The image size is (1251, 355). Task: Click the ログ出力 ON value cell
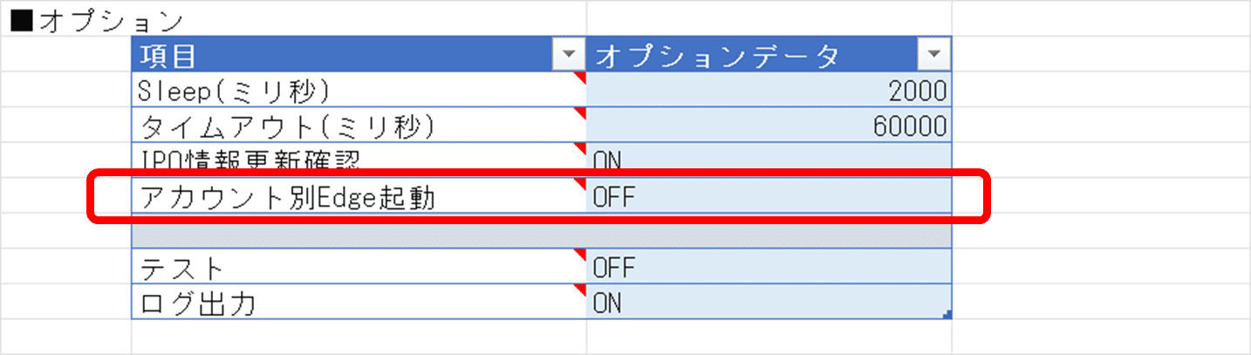[x=768, y=303]
